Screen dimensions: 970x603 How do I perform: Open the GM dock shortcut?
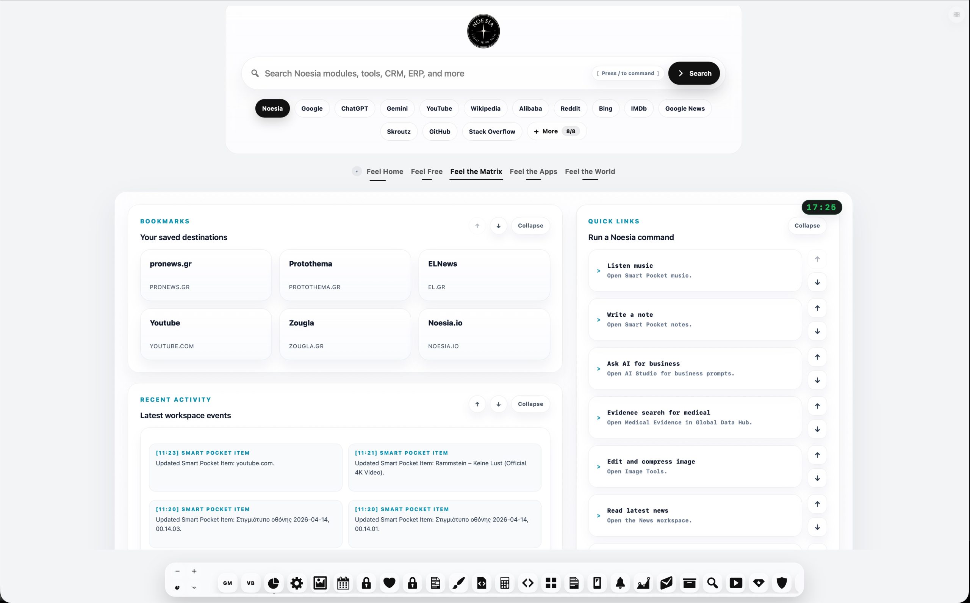227,583
